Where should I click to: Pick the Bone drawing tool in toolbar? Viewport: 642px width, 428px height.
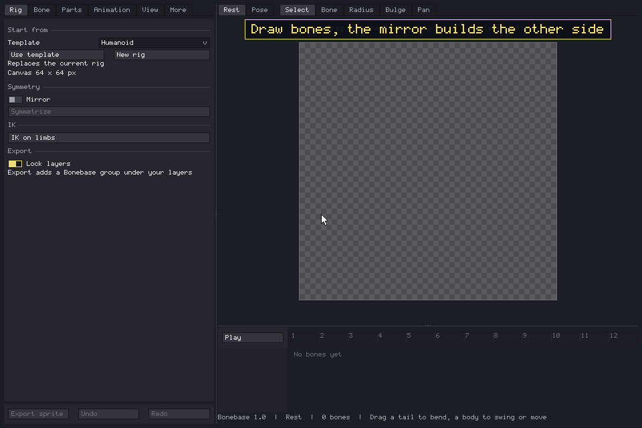click(329, 10)
